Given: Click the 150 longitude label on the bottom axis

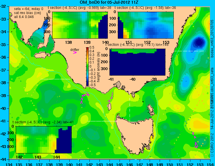Looking at the screenshot, I should [170, 164].
